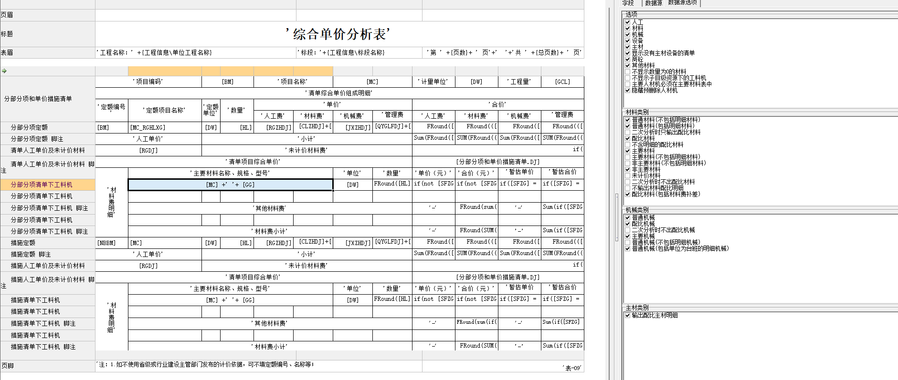Click the '项目编码' cell
The width and height of the screenshot is (898, 380).
point(148,82)
